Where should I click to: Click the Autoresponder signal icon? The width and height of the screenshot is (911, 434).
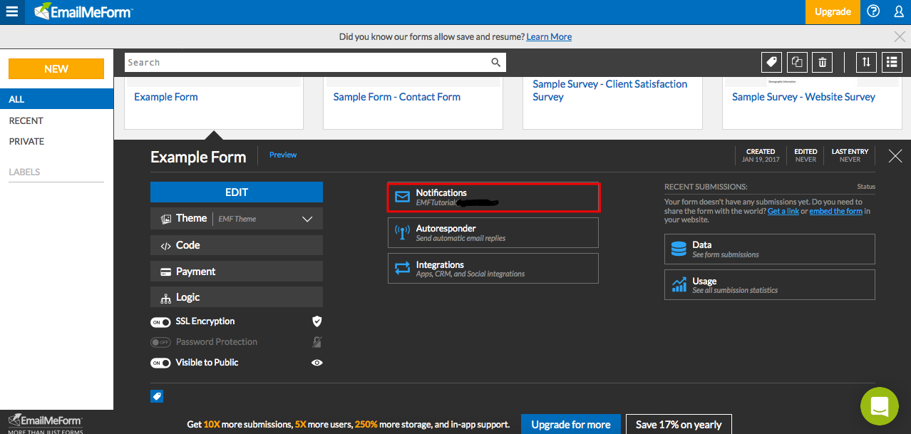pyautogui.click(x=403, y=233)
